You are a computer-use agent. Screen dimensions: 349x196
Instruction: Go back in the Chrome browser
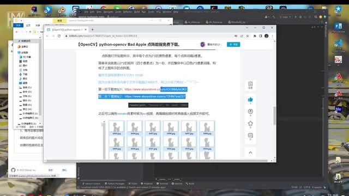pos(47,36)
